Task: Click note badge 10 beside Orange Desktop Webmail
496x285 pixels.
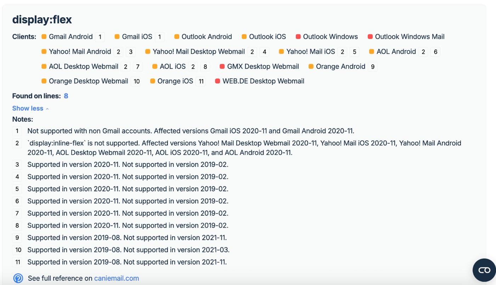Action: (x=136, y=82)
